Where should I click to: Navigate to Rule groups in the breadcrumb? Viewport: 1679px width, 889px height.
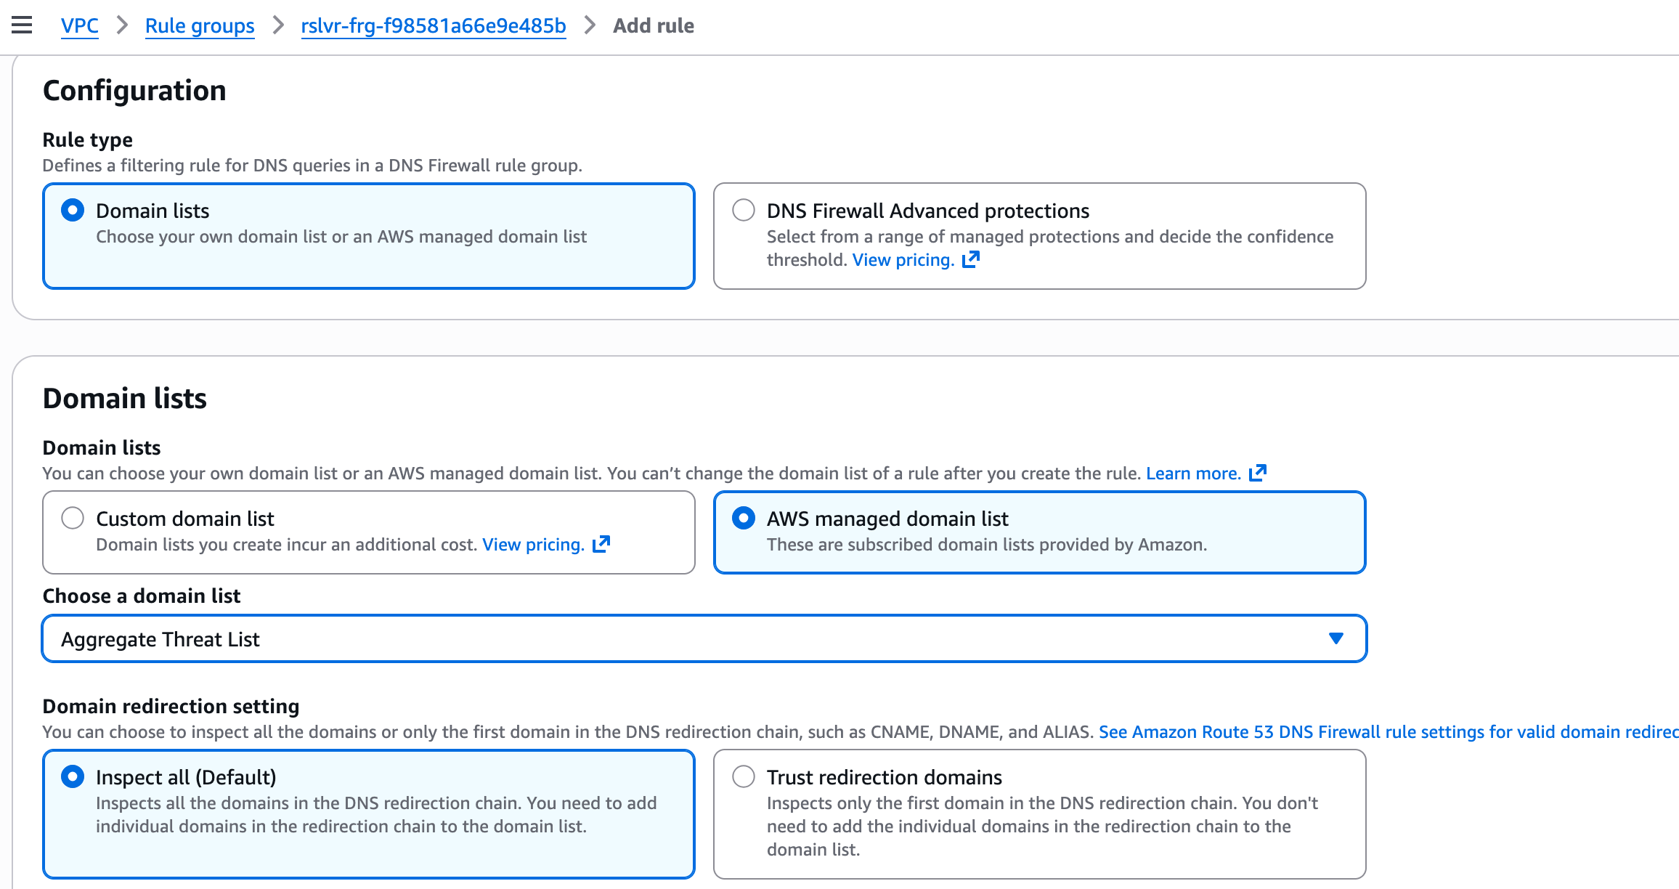[200, 25]
